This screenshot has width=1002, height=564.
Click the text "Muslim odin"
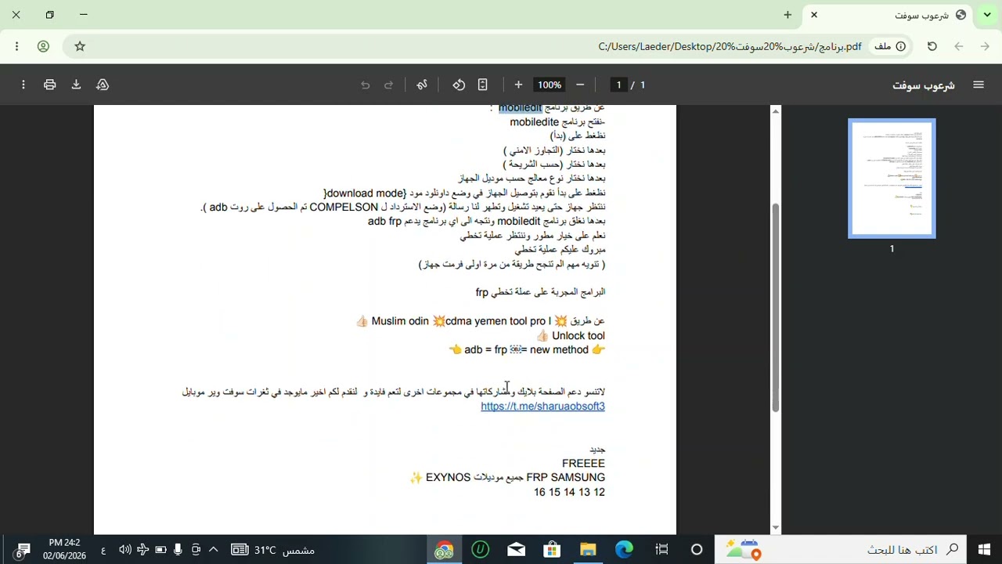[400, 321]
